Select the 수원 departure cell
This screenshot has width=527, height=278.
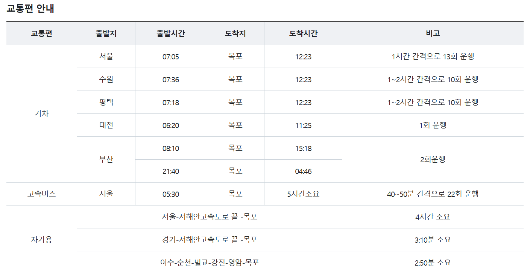106,79
